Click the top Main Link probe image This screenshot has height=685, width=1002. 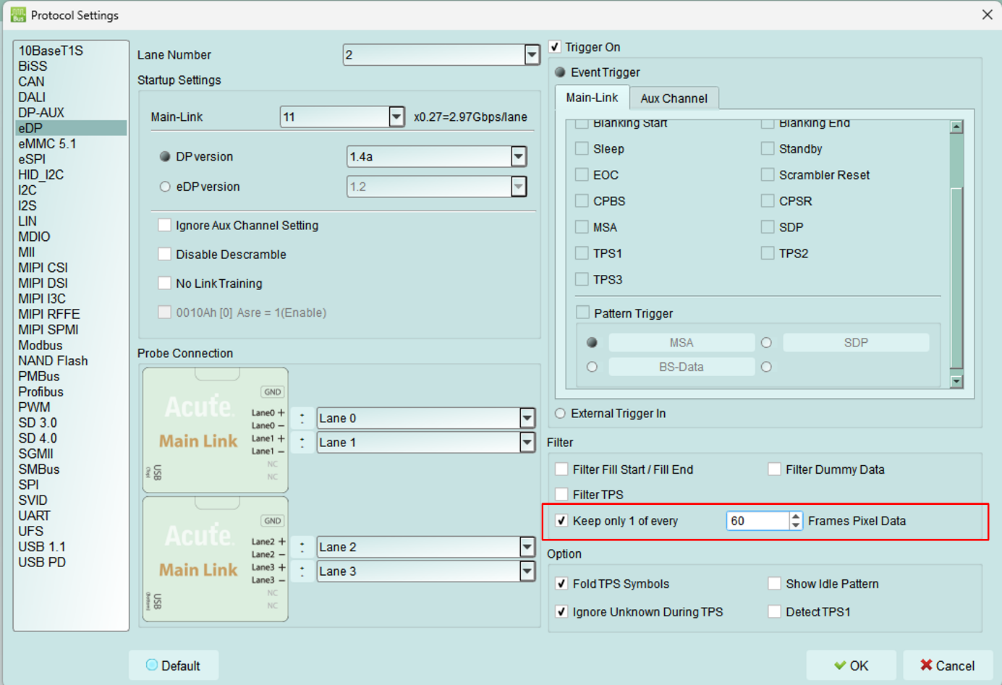click(x=216, y=430)
